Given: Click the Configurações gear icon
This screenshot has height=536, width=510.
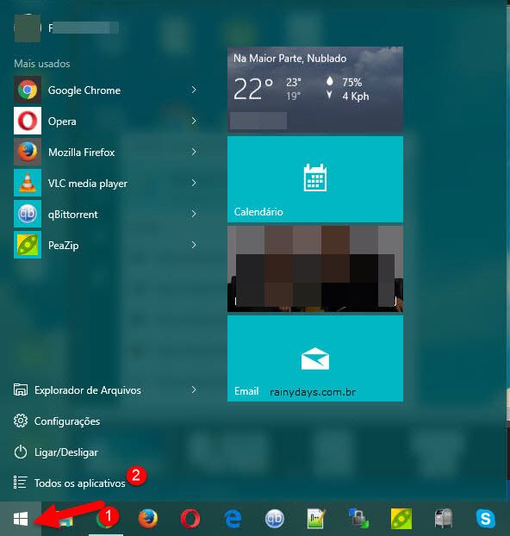Looking at the screenshot, I should (21, 421).
